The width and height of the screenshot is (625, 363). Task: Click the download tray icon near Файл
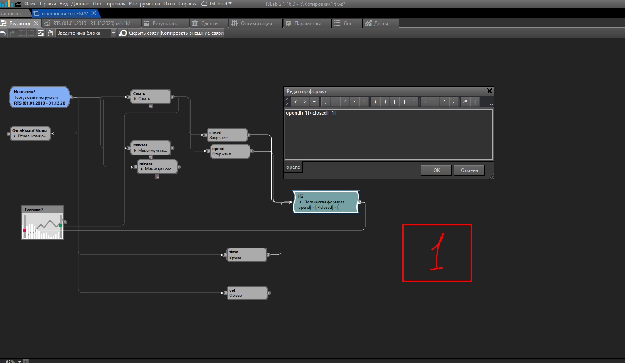[19, 4]
